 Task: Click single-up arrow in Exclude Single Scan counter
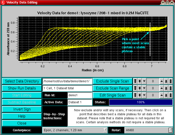click(x=162, y=81)
